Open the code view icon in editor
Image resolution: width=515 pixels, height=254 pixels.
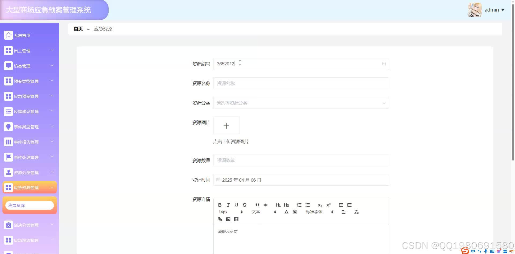point(265,205)
